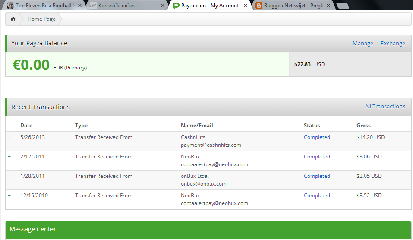Click the Gross column header
Viewport: 413px width, 240px height.
coord(363,126)
